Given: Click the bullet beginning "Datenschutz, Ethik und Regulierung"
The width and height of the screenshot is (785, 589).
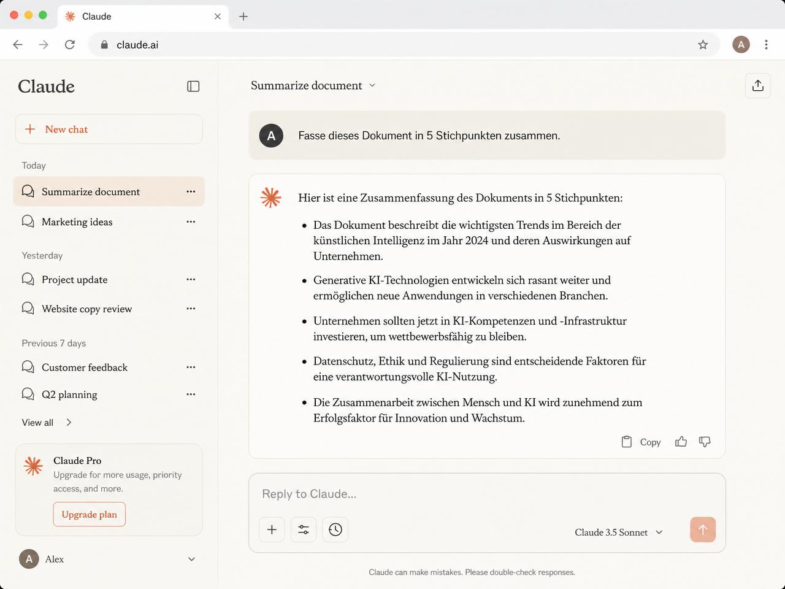Looking at the screenshot, I should (x=480, y=369).
